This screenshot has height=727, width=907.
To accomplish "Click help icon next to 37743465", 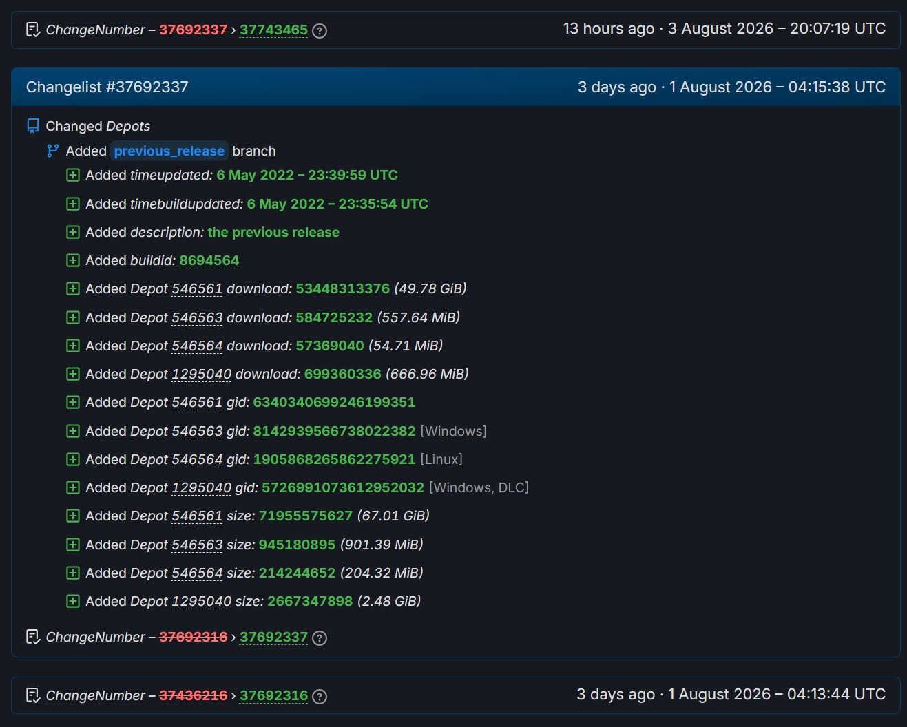I will 320,31.
